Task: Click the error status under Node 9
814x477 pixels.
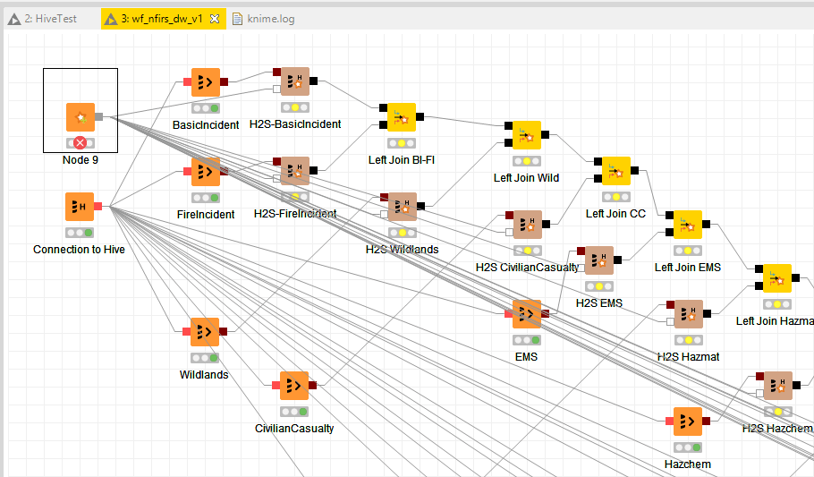Action: click(80, 143)
